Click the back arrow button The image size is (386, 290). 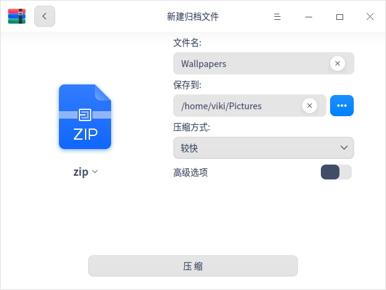[x=45, y=16]
